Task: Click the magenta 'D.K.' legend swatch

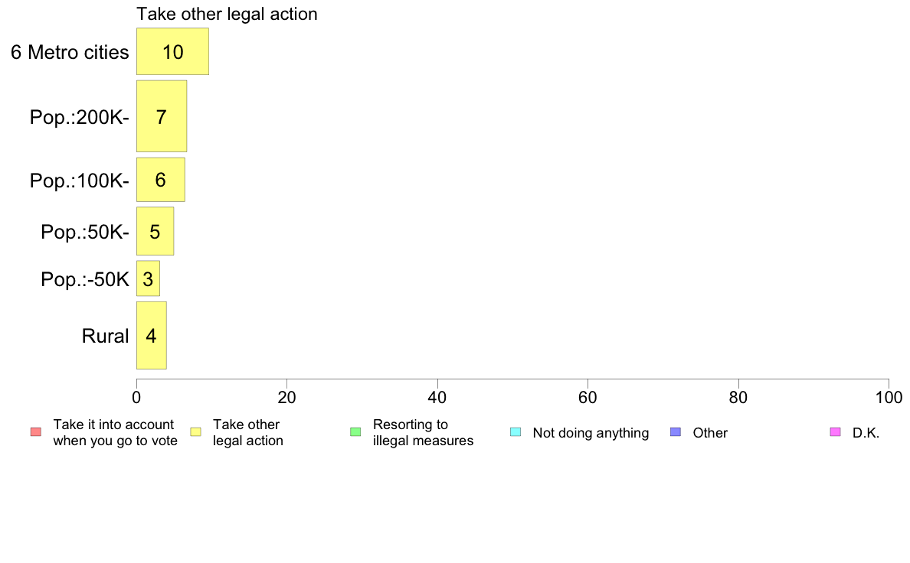Action: 835,432
